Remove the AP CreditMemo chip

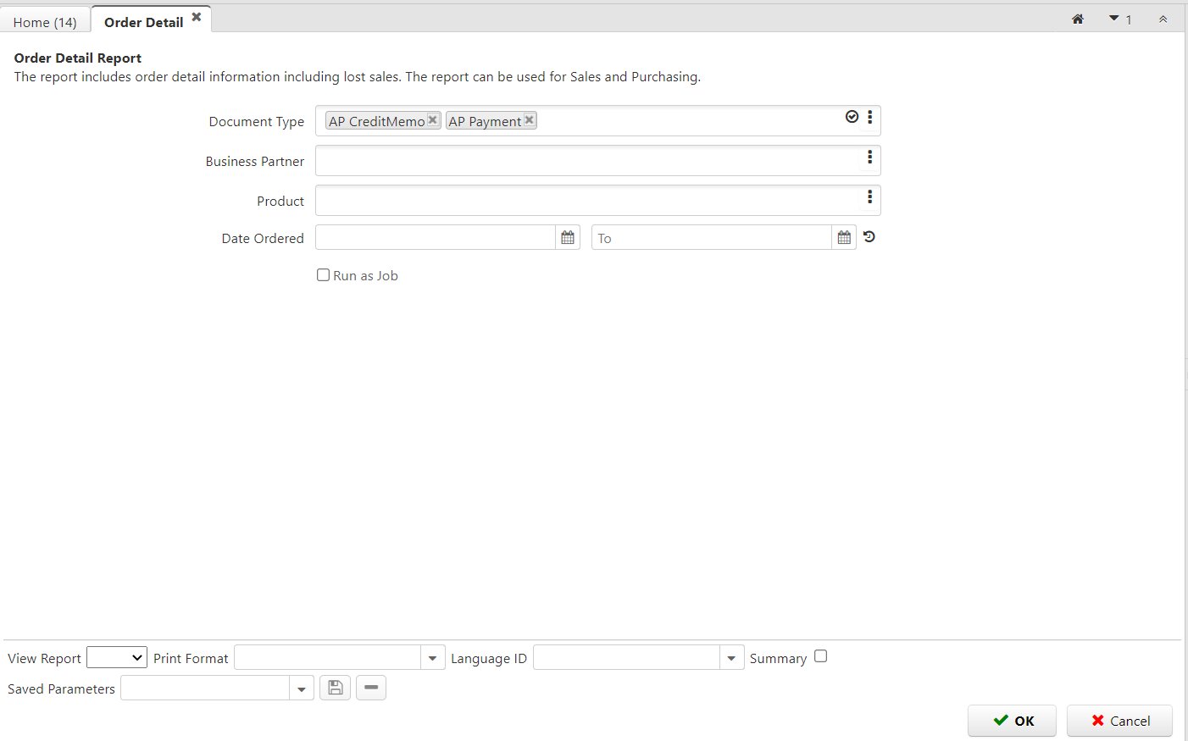(432, 120)
